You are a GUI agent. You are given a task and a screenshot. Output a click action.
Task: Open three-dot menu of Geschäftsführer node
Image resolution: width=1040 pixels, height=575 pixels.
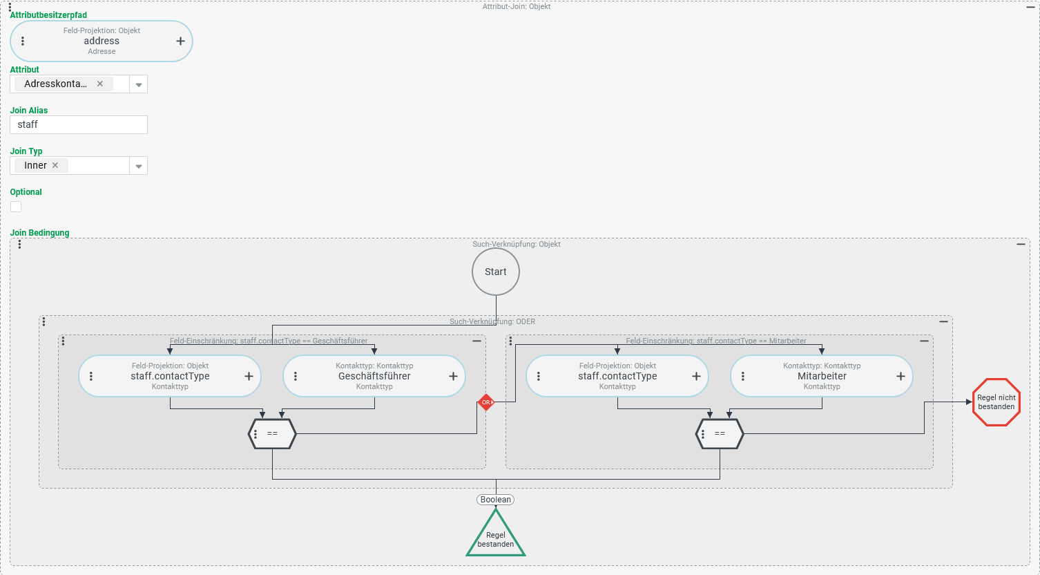(296, 377)
